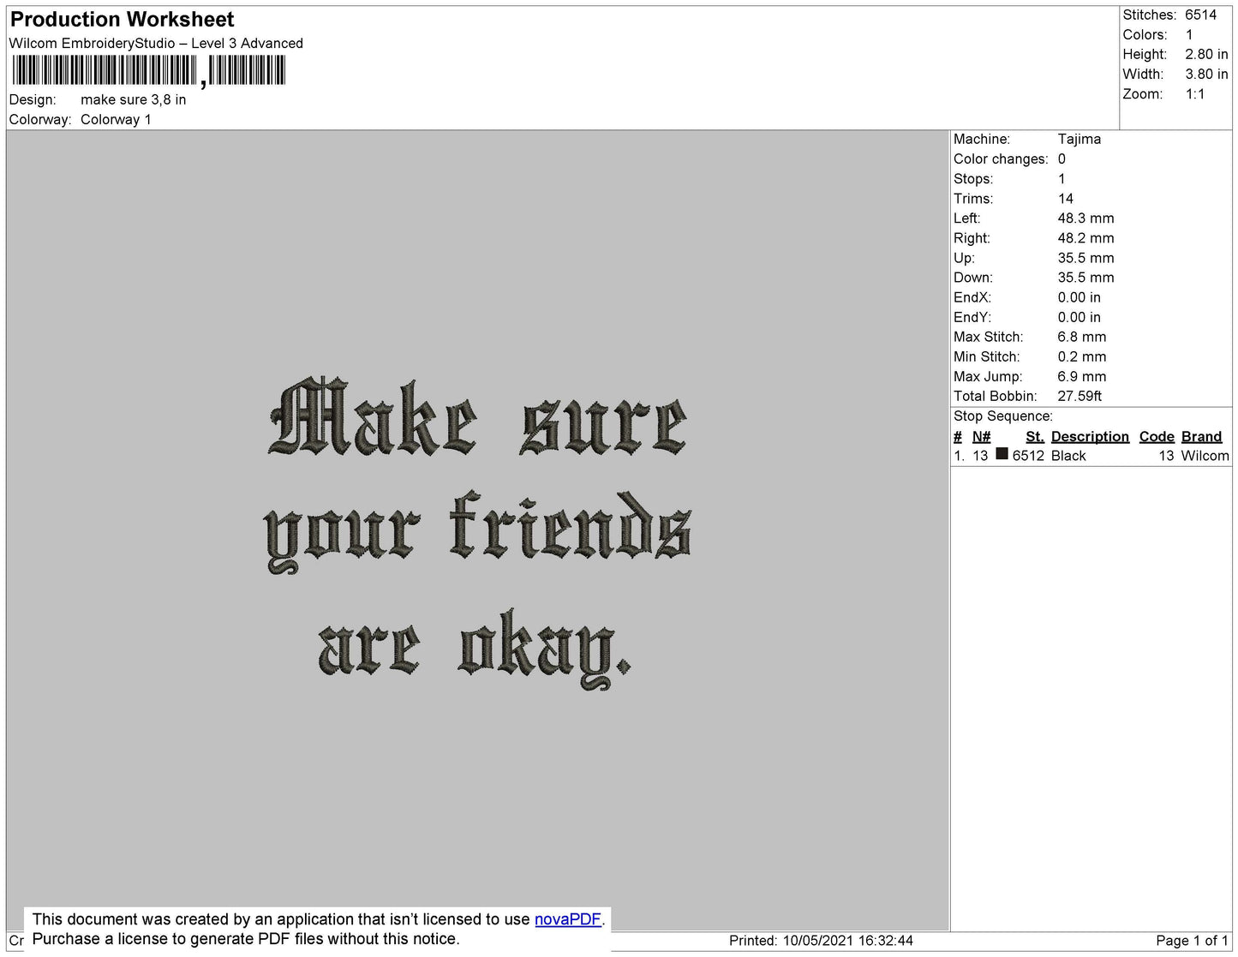Screen dimensions: 1238x957
Task: Click Machine value Tajima
Action: (x=1080, y=139)
